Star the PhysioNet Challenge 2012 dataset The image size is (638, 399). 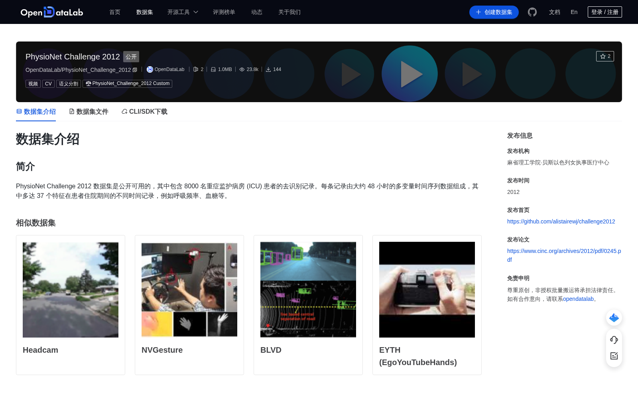(x=605, y=56)
